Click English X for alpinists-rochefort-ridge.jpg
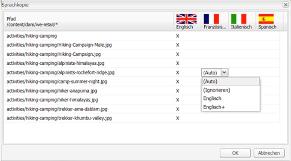The image size is (291, 161). (178, 72)
